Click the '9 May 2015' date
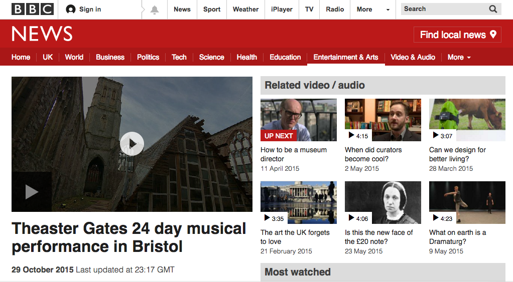This screenshot has width=513, height=282. click(446, 251)
